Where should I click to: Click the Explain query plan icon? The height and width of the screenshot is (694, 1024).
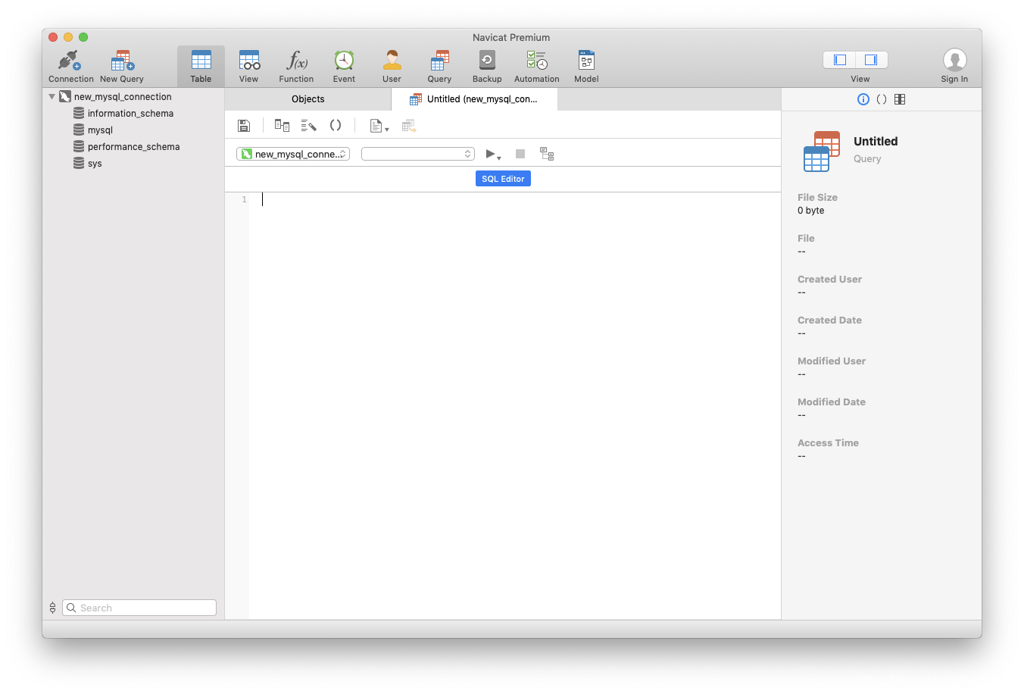click(x=547, y=154)
